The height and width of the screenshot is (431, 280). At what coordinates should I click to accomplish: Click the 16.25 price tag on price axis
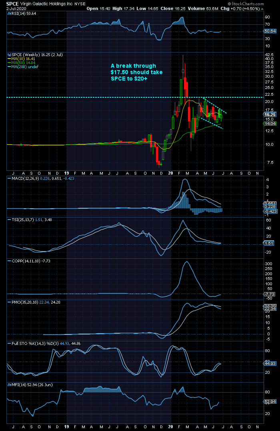[x=270, y=115]
